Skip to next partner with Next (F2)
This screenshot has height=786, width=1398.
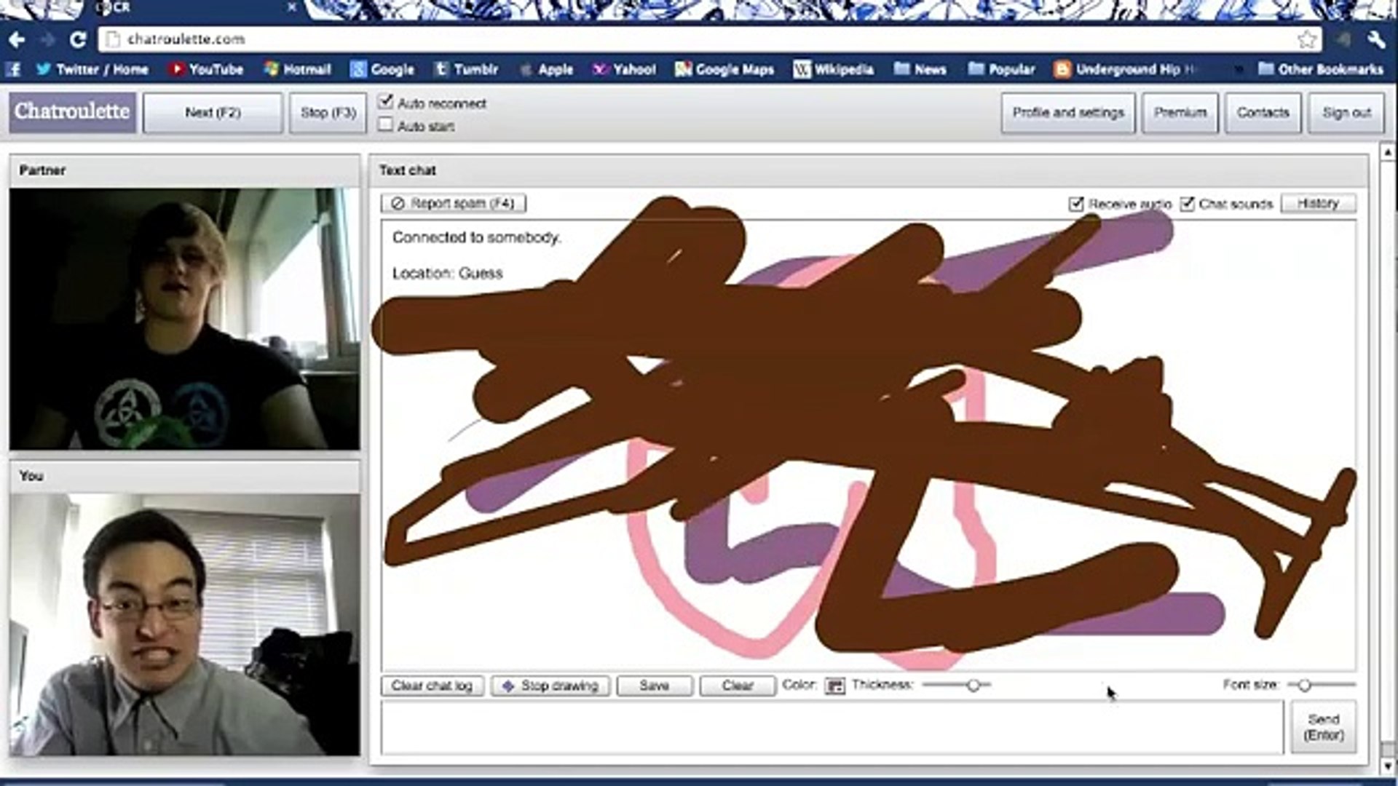213,113
